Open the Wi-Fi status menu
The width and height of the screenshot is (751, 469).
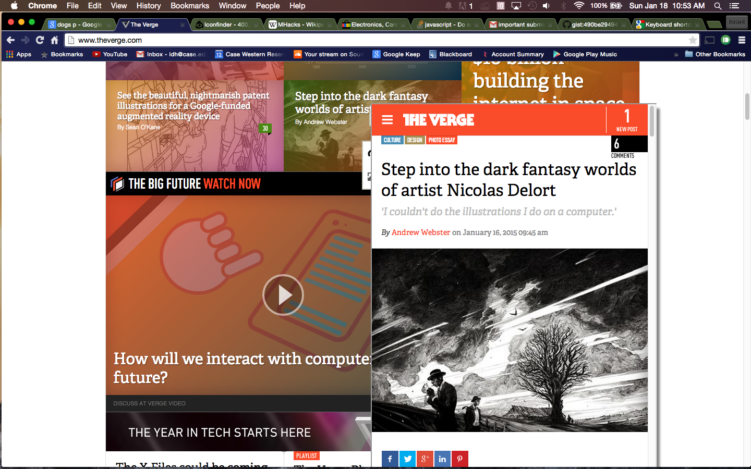(579, 6)
